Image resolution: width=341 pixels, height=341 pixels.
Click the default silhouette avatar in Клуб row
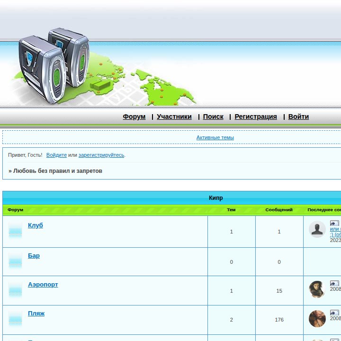tap(317, 229)
